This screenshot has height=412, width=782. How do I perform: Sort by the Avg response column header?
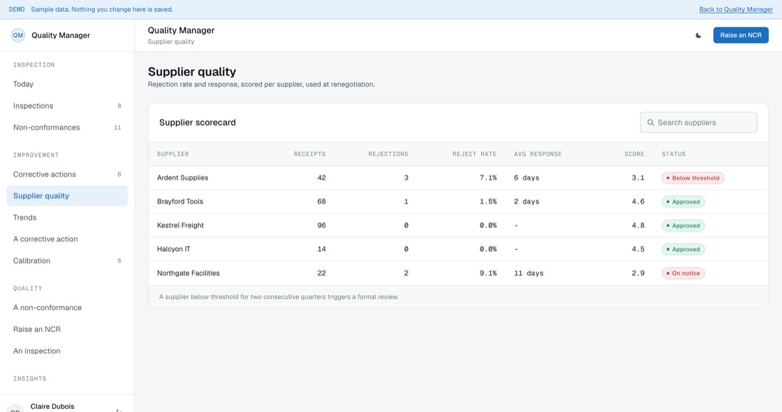click(x=538, y=154)
